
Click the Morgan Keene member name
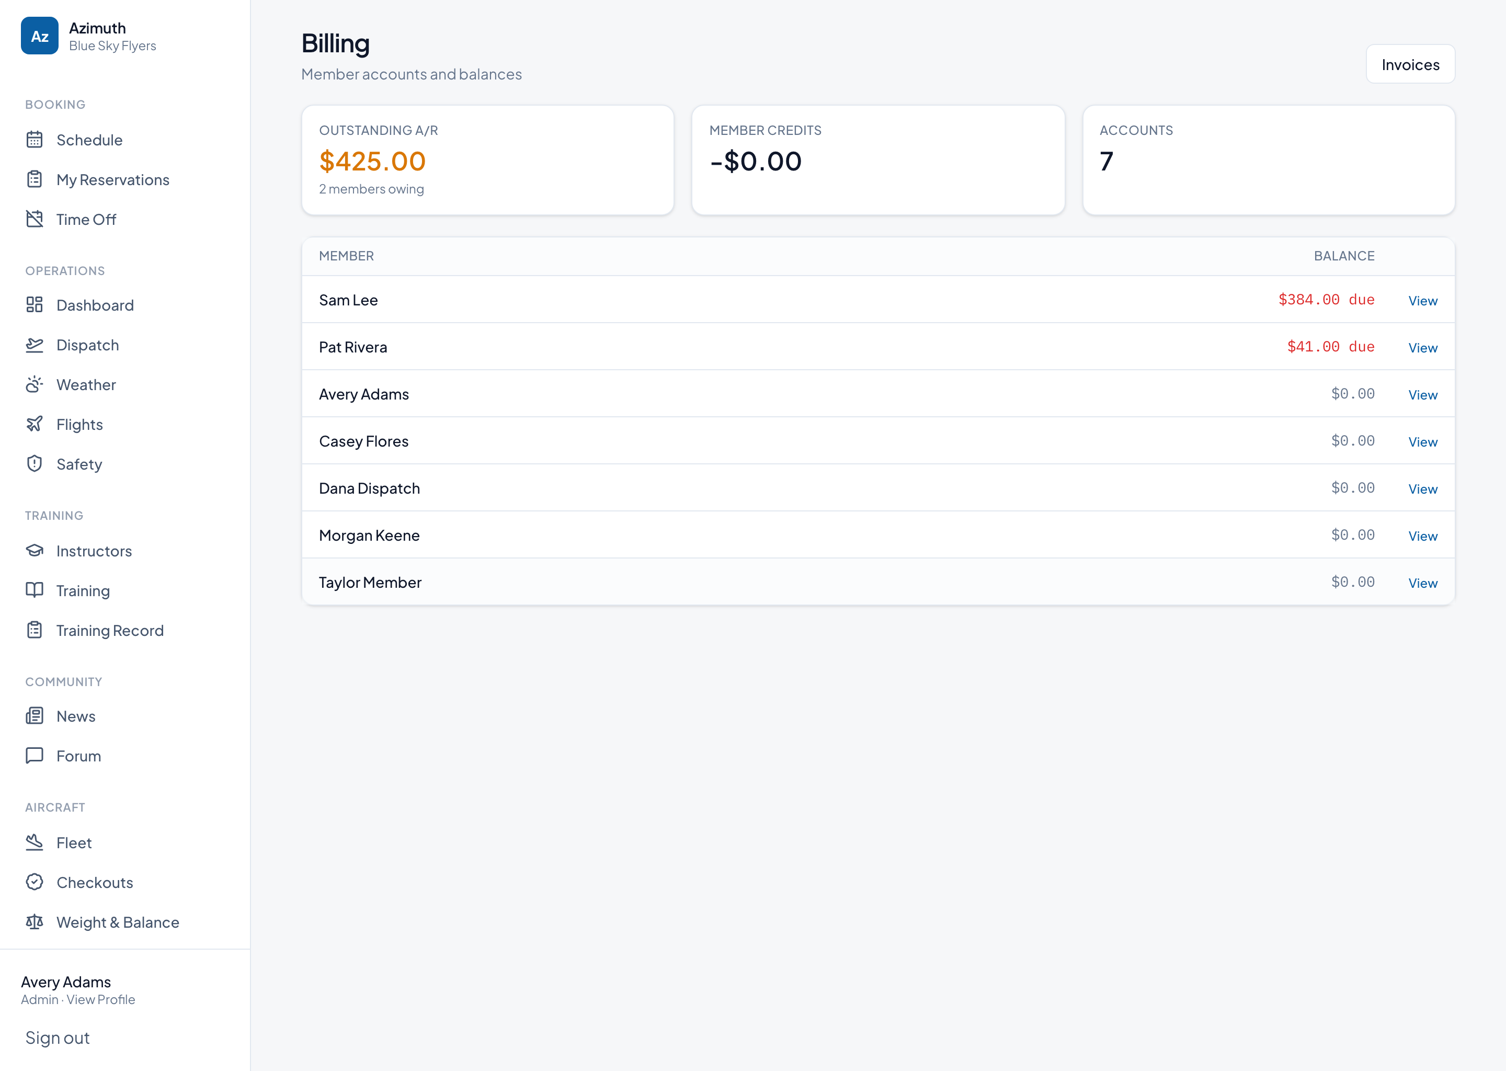(369, 535)
